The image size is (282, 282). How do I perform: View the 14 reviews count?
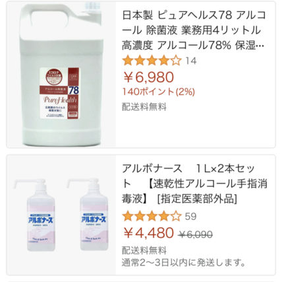click(x=191, y=61)
